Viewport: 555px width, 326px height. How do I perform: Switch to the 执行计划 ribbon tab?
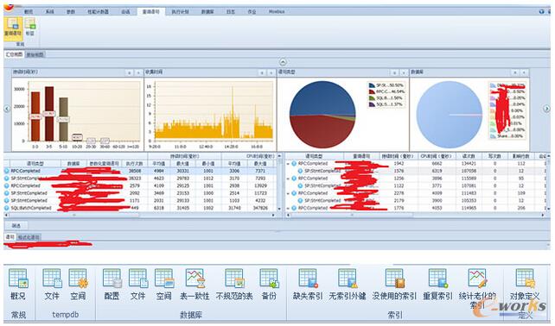180,12
